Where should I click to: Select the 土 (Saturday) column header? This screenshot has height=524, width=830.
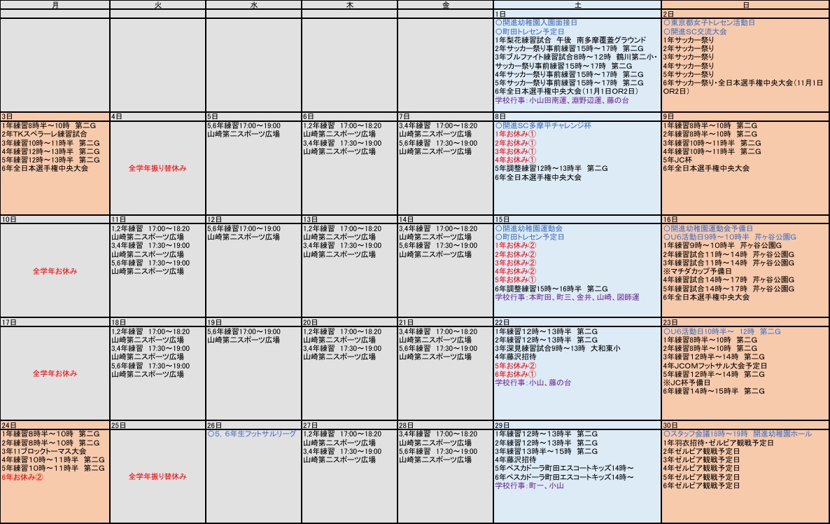[577, 5]
